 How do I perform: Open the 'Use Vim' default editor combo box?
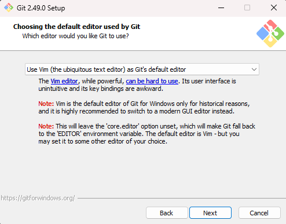(142, 69)
